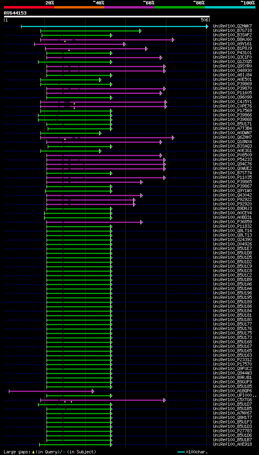The height and width of the screenshot is (455, 259).
Task: Click the label UniRef100_P36859
Action: coord(232,222)
